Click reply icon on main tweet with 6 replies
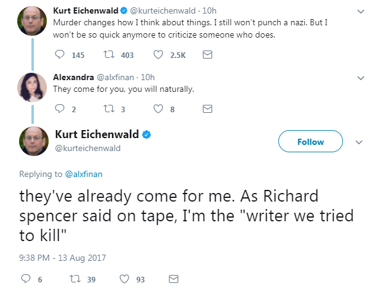Image resolution: width=375 pixels, height=291 pixels. 26,279
